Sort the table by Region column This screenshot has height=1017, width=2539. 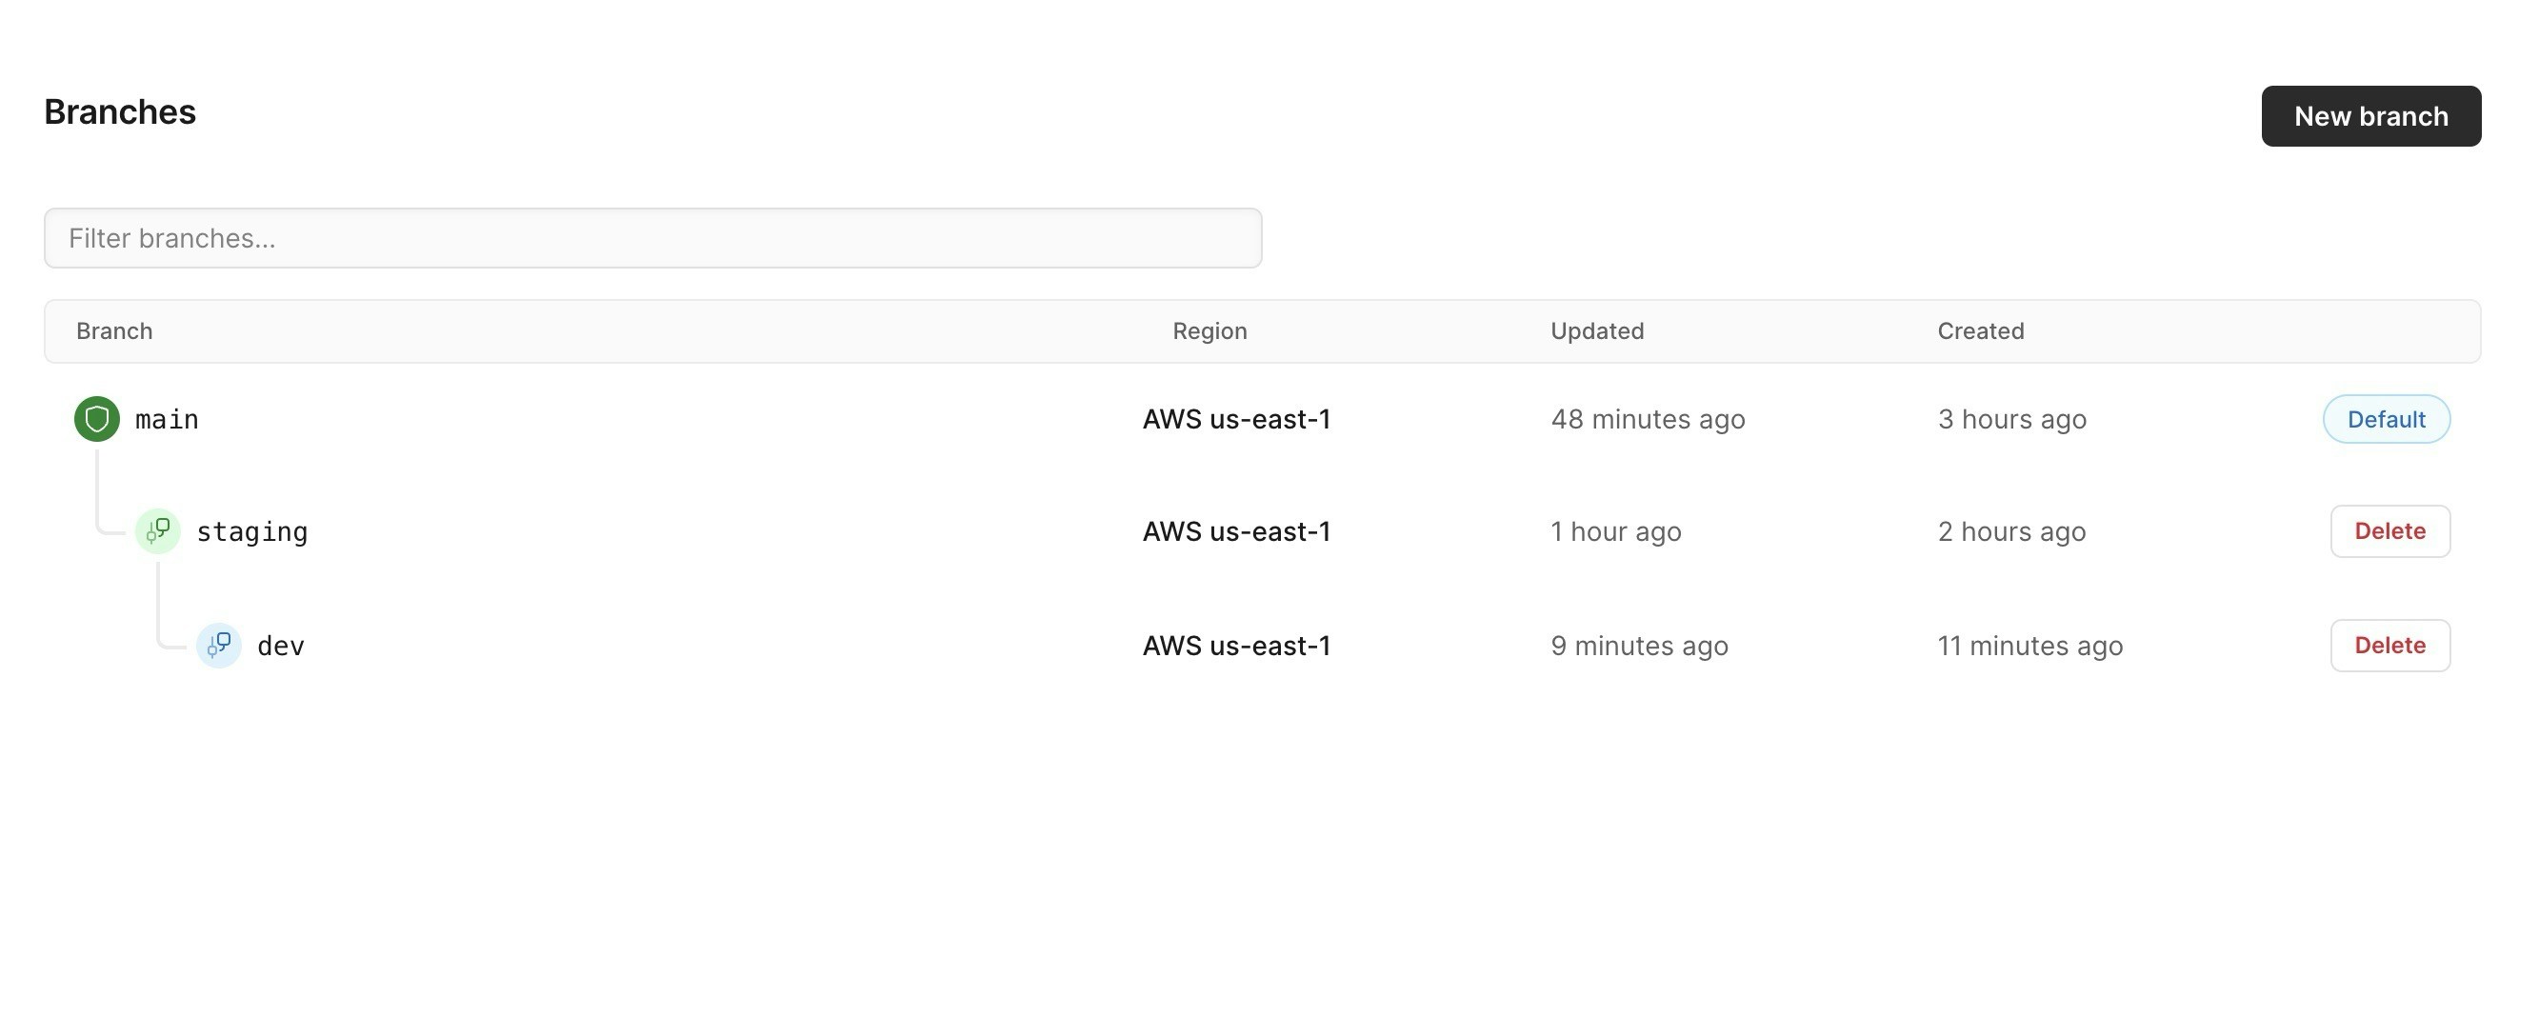(1210, 330)
